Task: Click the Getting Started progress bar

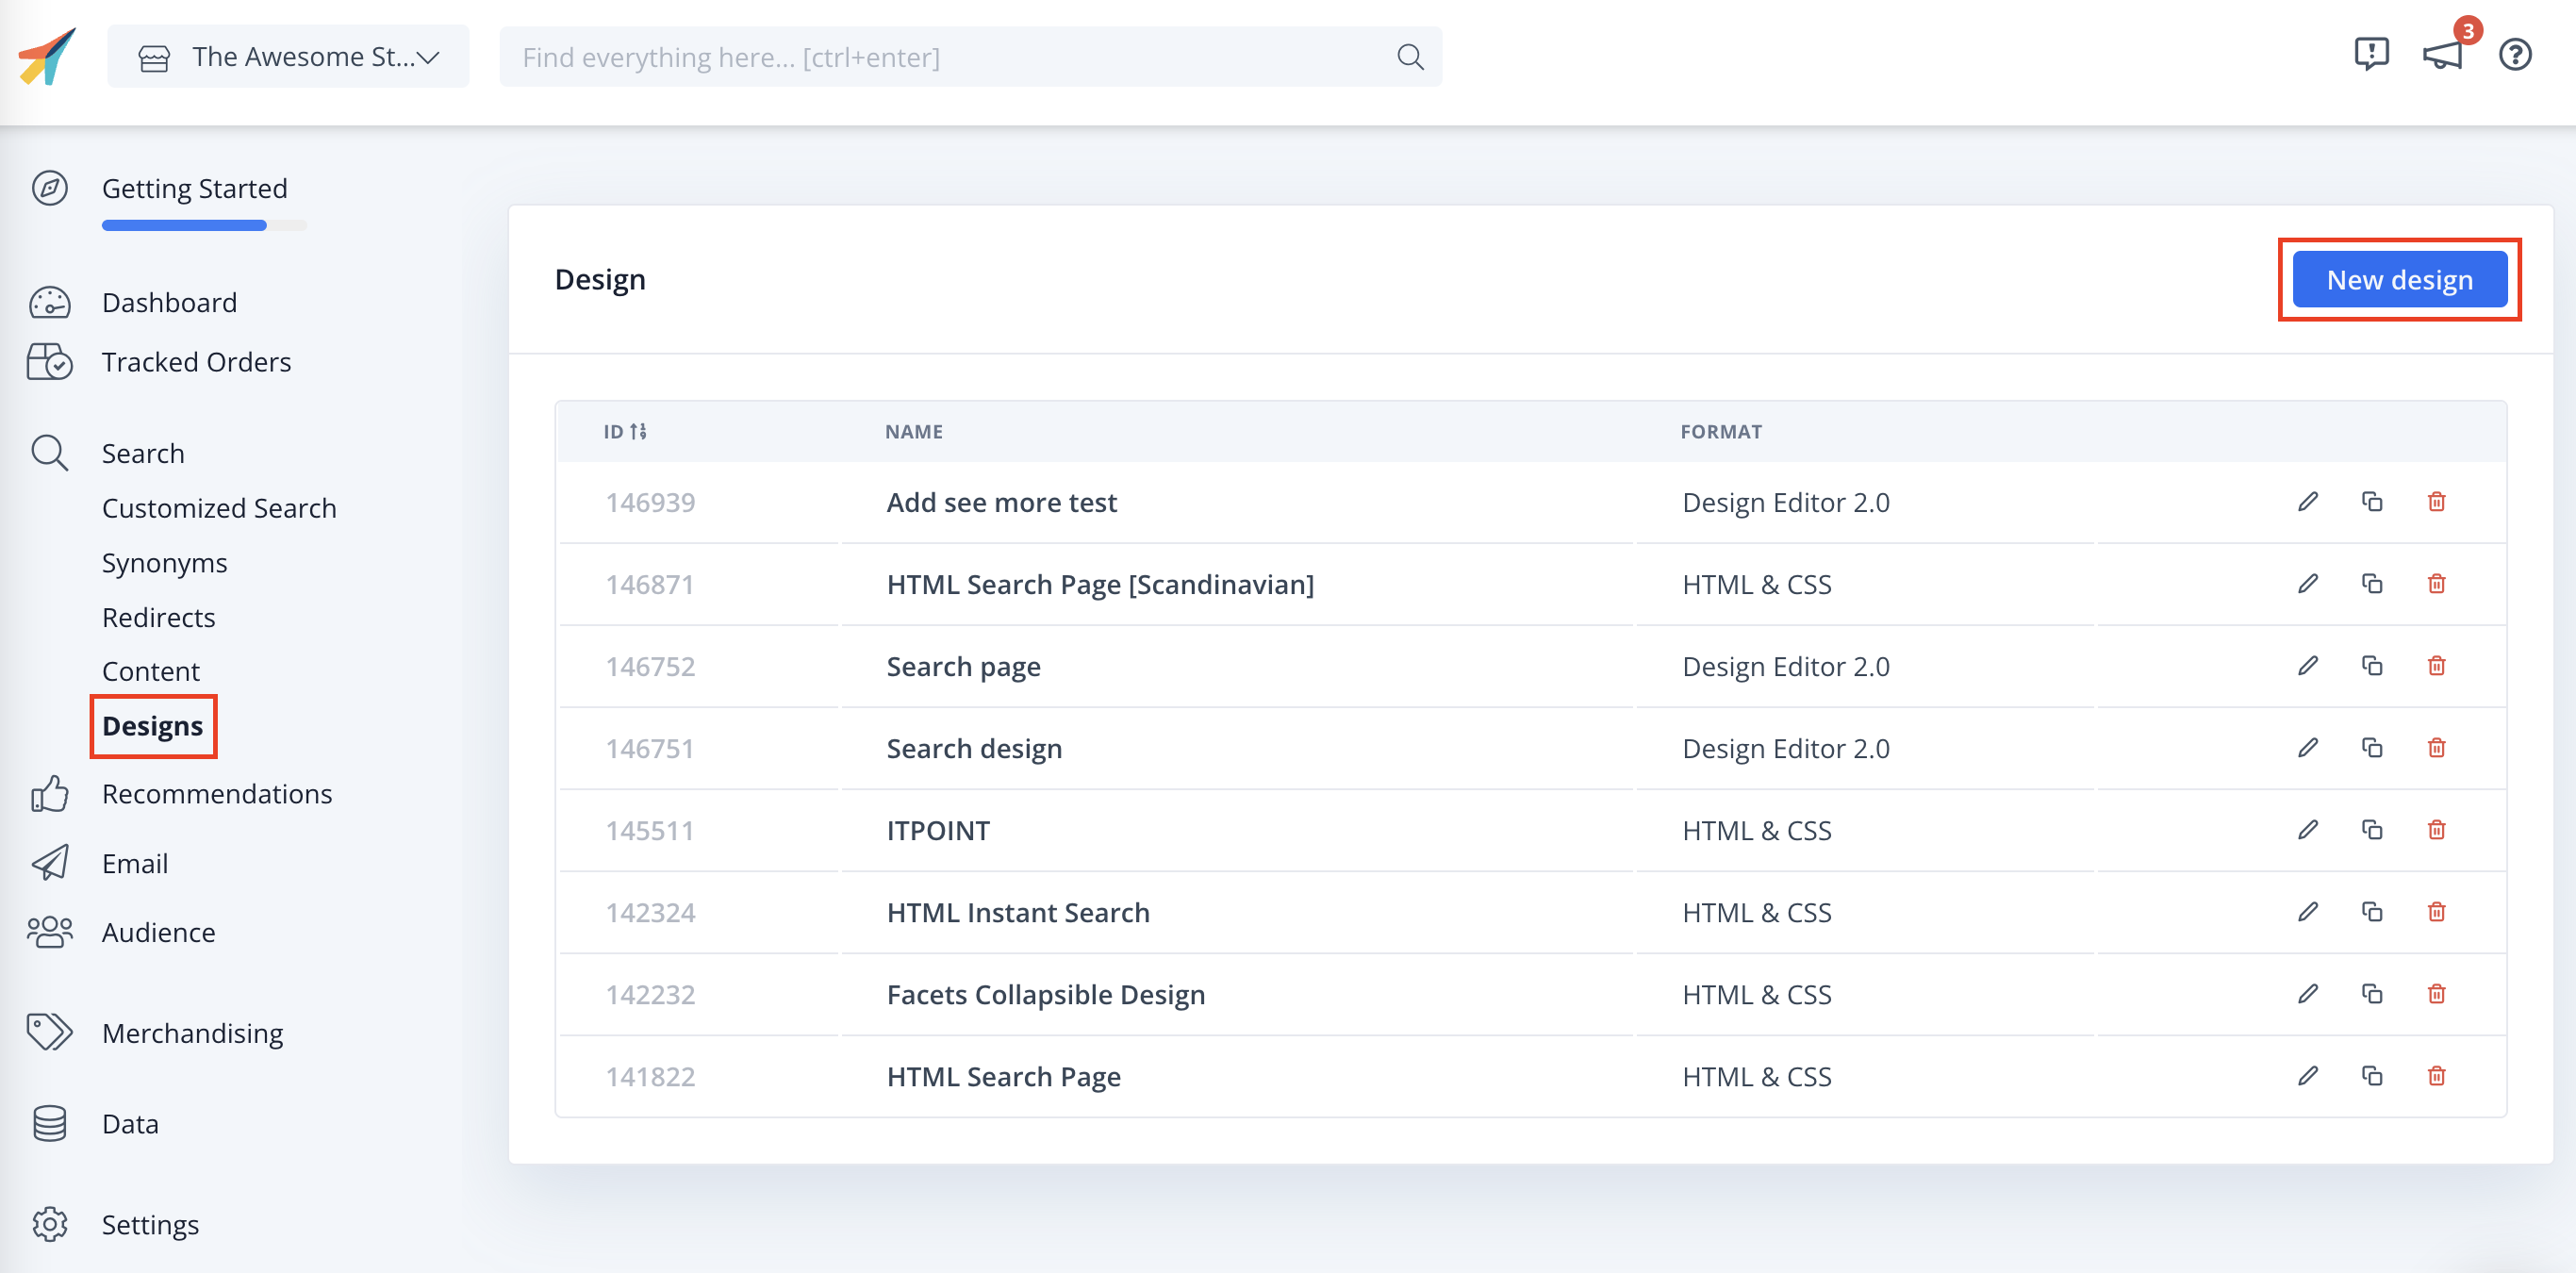Action: (x=203, y=225)
